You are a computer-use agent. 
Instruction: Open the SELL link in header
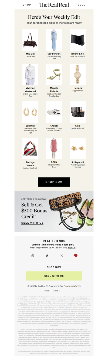pos(81,5)
